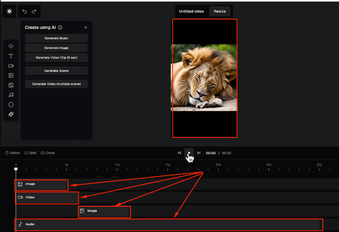This screenshot has height=232, width=339.
Task: Select the circle shapes sidebar tool
Action: click(11, 105)
